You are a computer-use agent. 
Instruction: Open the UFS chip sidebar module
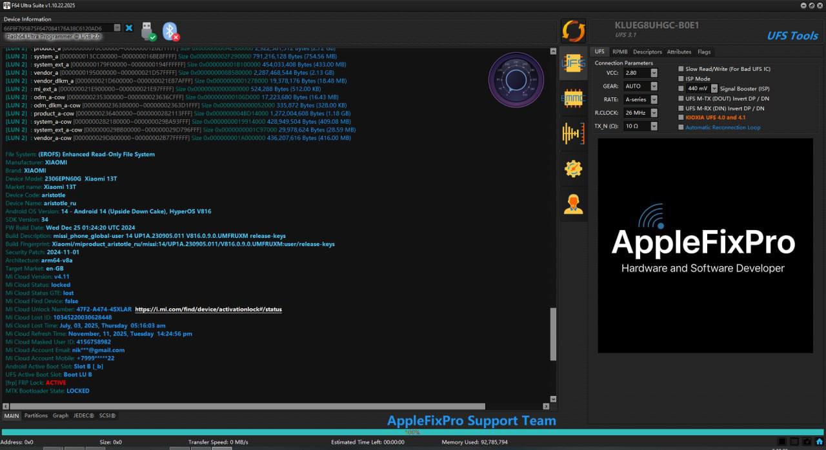pyautogui.click(x=573, y=63)
